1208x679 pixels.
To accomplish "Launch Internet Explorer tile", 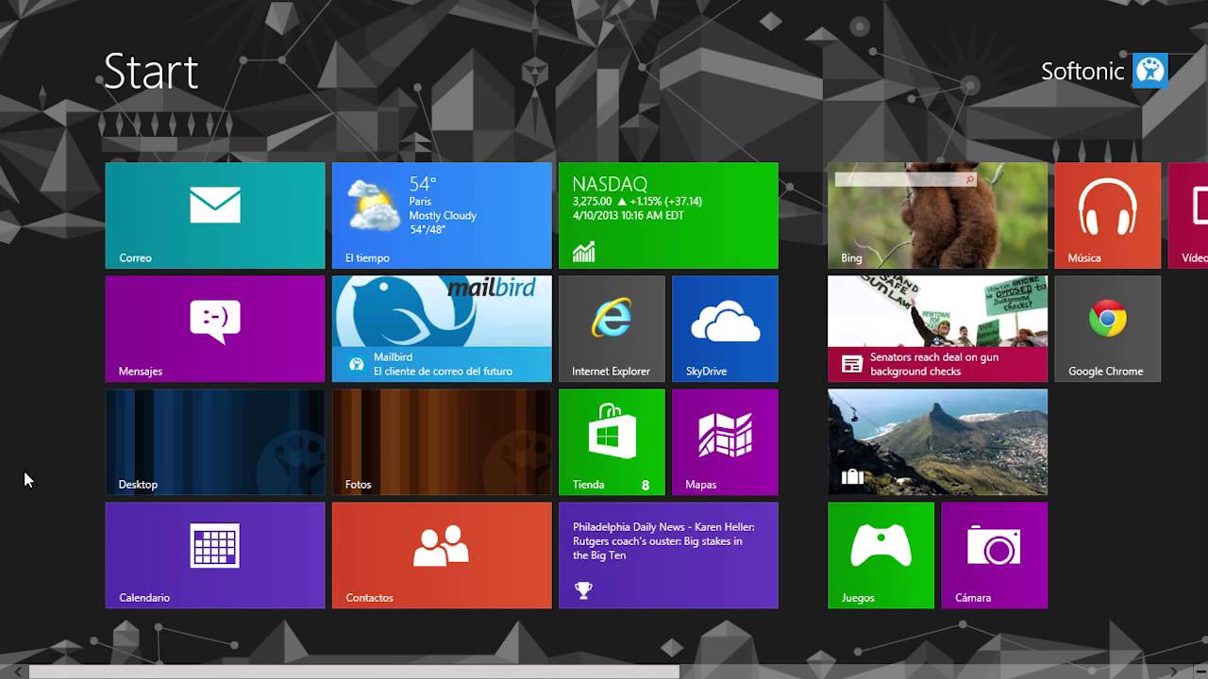I will (x=612, y=329).
